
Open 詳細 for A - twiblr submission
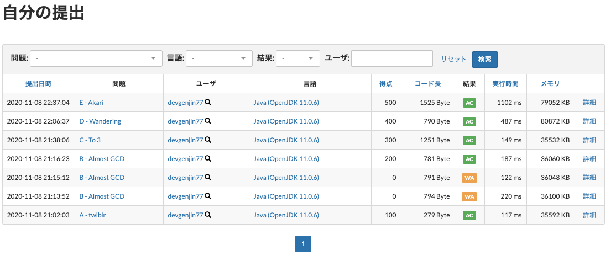coord(589,215)
